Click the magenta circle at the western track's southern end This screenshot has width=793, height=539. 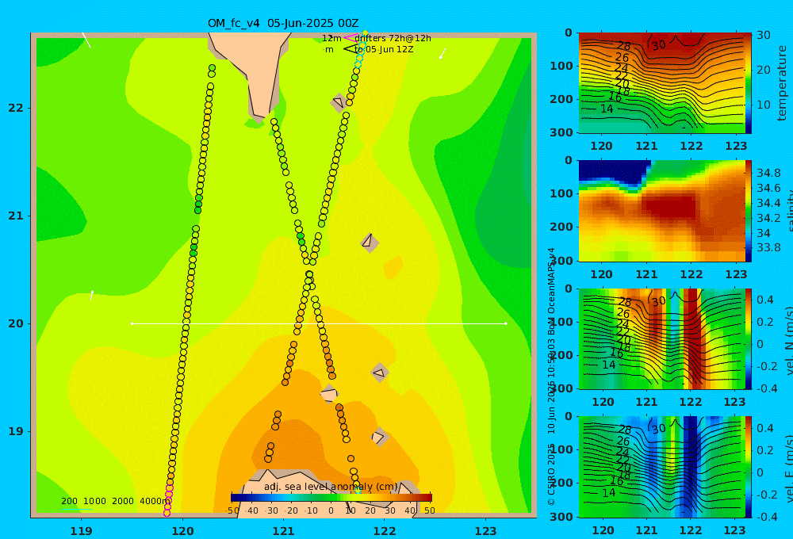167,513
